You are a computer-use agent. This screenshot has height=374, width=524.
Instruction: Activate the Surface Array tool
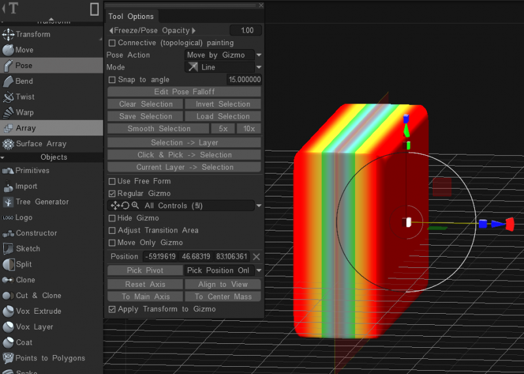(41, 144)
